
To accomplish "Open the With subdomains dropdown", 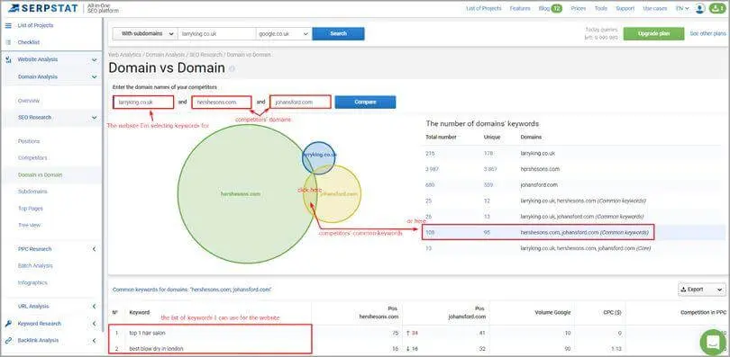I will pos(145,34).
